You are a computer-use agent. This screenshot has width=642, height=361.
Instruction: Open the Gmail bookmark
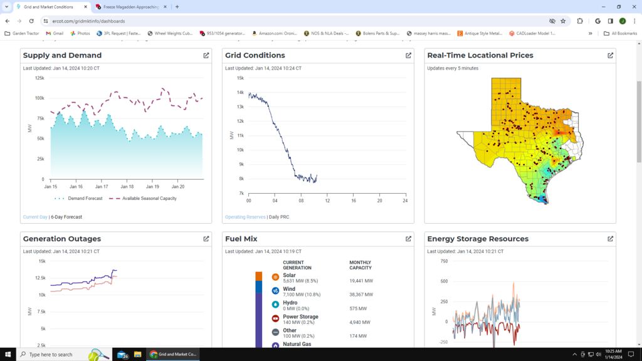point(55,33)
